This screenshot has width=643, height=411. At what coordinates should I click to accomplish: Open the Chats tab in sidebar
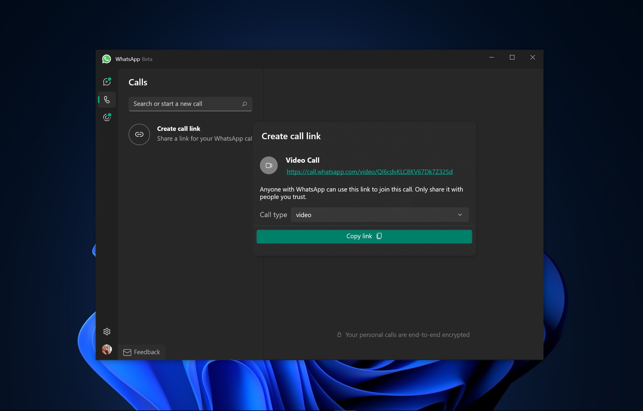point(107,82)
